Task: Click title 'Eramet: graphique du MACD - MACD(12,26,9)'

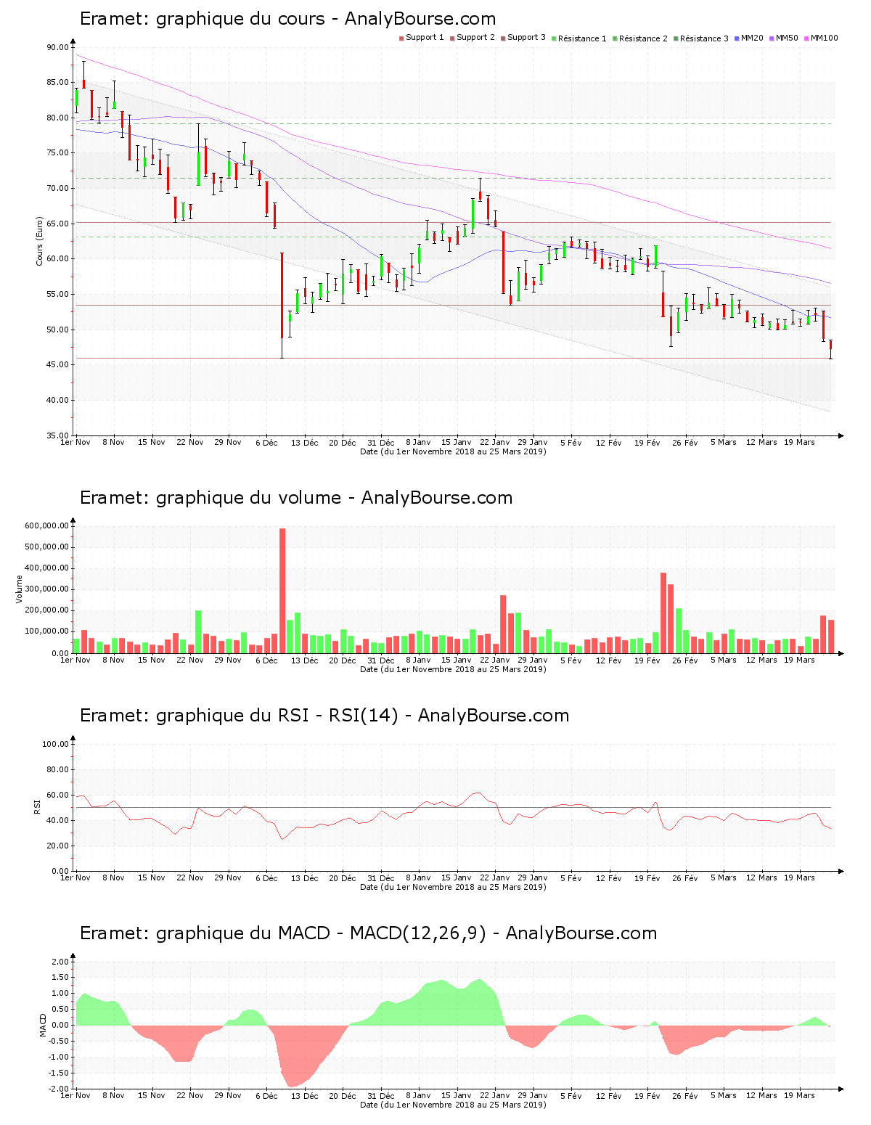Action: pos(282,933)
